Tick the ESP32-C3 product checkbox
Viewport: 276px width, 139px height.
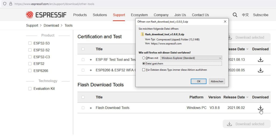pyautogui.click(x=30, y=57)
